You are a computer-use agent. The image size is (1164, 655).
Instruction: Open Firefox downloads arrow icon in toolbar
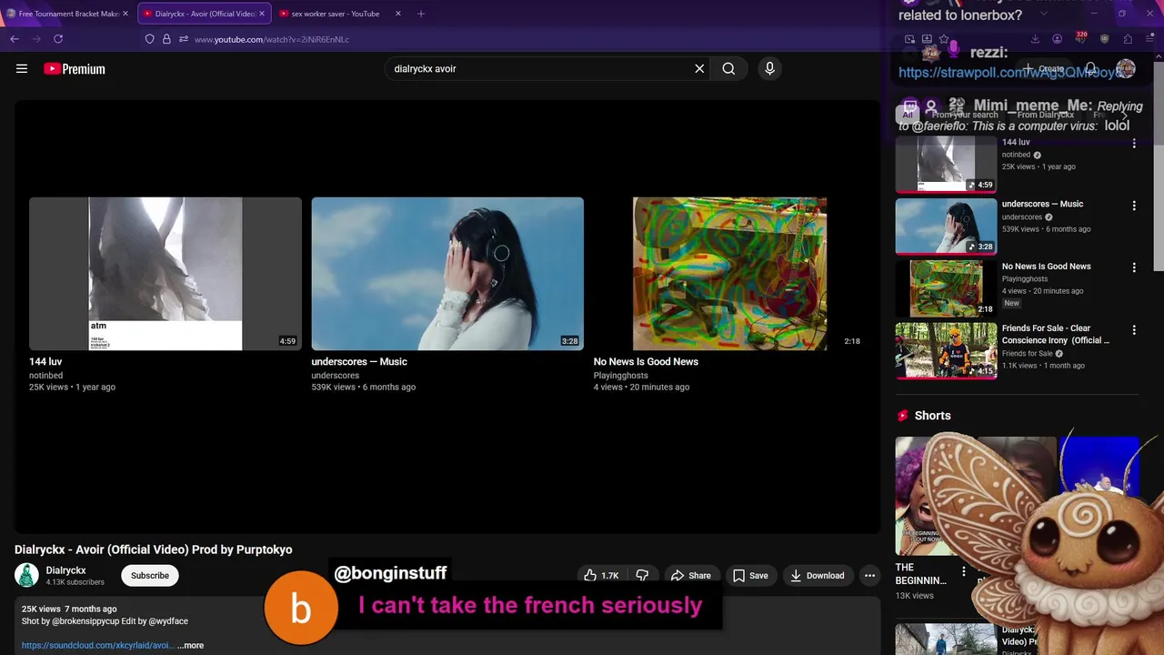tap(1035, 39)
